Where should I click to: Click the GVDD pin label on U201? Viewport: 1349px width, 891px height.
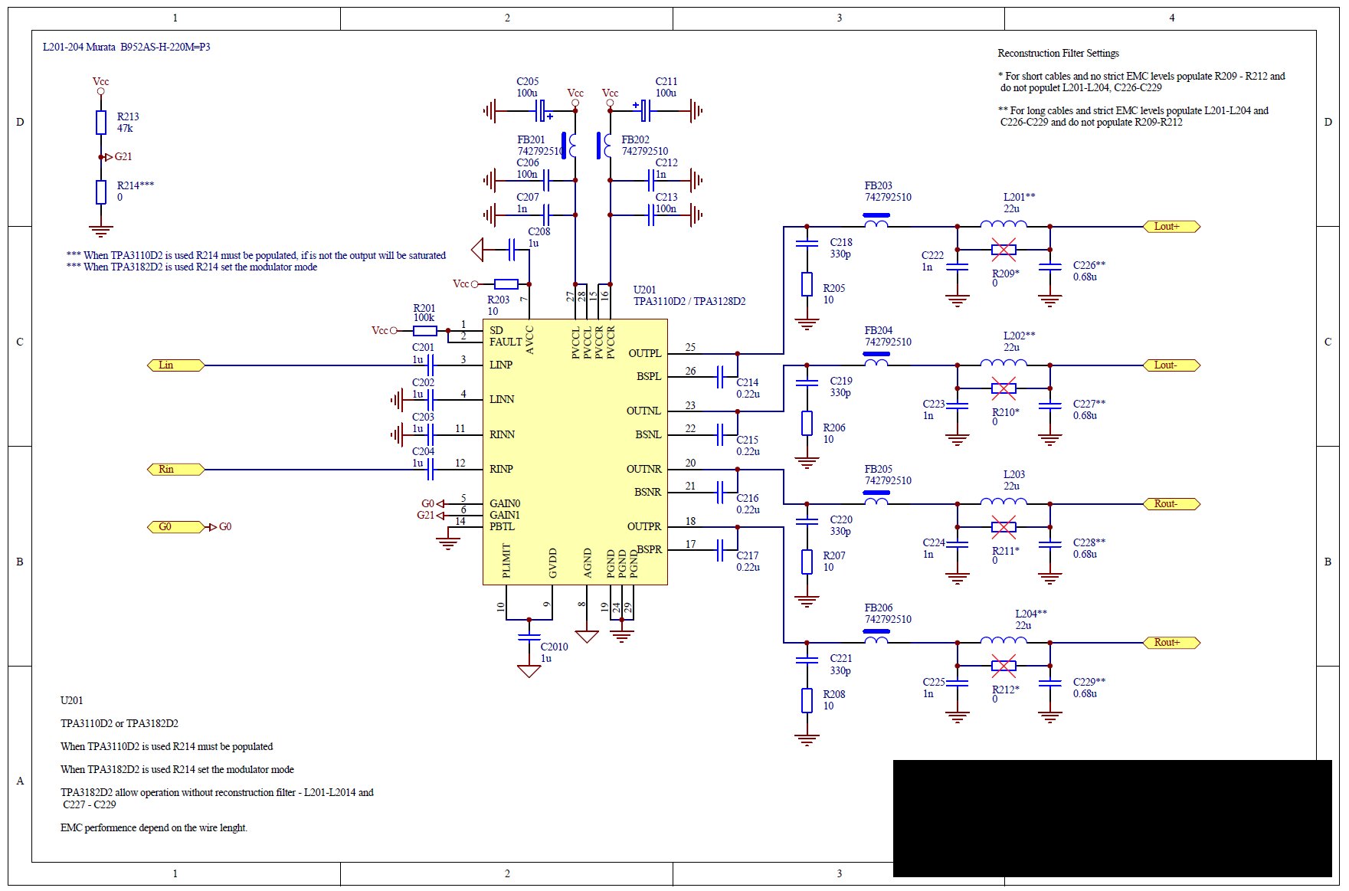pos(552,563)
